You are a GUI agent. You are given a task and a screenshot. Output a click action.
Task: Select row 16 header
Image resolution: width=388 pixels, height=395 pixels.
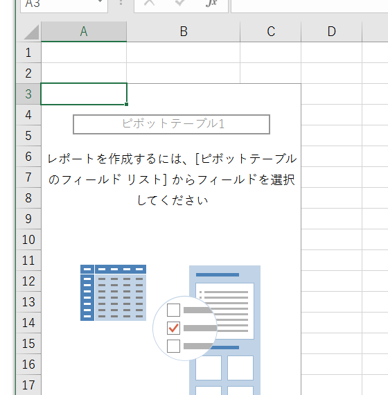click(x=28, y=365)
